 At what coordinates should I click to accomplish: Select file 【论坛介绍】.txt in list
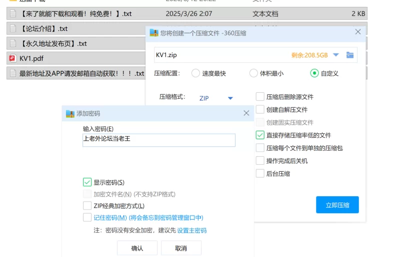click(x=76, y=28)
